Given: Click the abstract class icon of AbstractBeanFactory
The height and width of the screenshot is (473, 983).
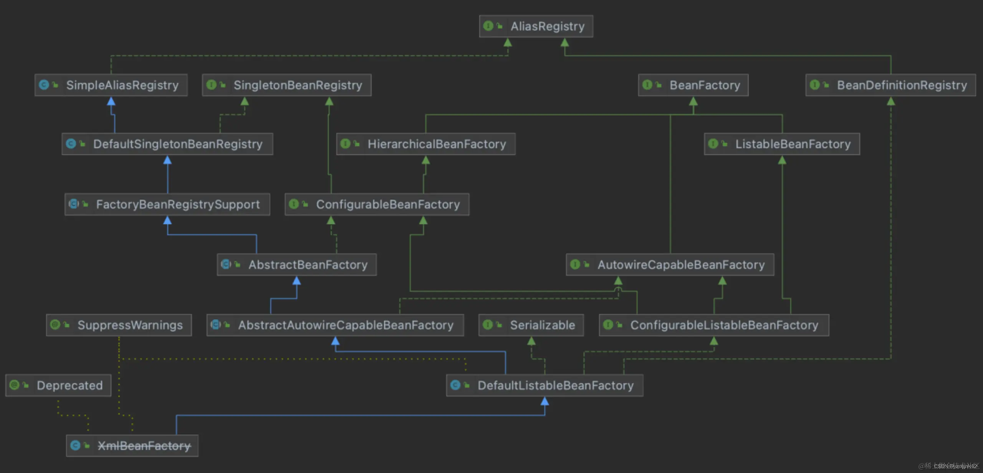Looking at the screenshot, I should 226,264.
